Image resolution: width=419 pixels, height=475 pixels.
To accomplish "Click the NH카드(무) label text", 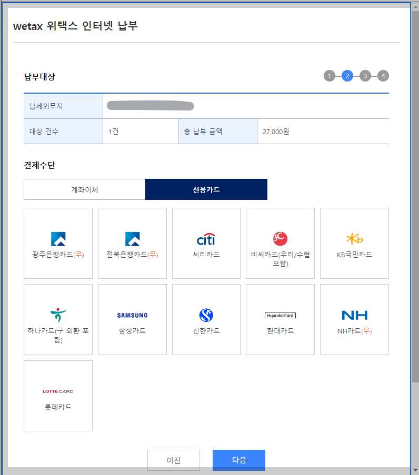I will point(354,331).
